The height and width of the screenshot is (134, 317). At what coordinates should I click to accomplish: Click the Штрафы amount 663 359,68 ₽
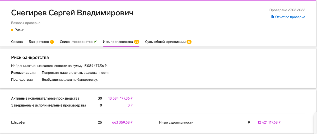[122, 122]
